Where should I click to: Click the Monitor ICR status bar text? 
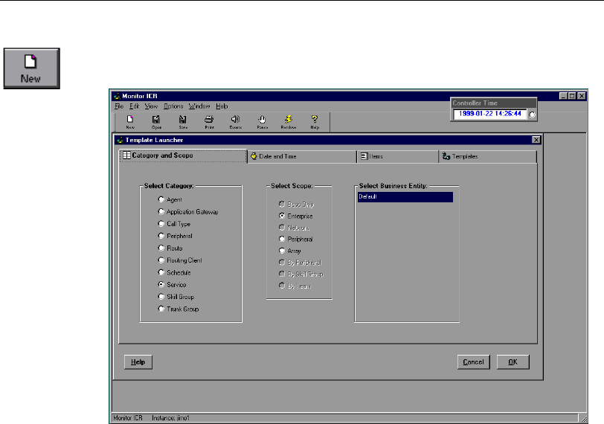pos(128,418)
